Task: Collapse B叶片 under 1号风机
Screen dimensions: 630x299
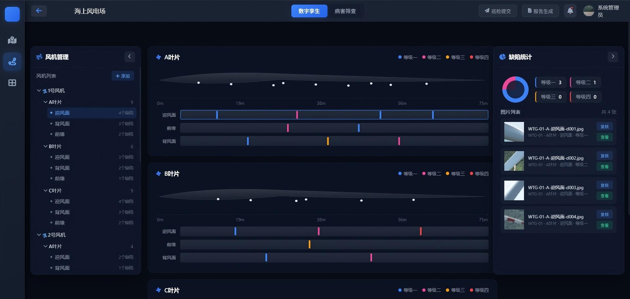Action: click(x=46, y=146)
